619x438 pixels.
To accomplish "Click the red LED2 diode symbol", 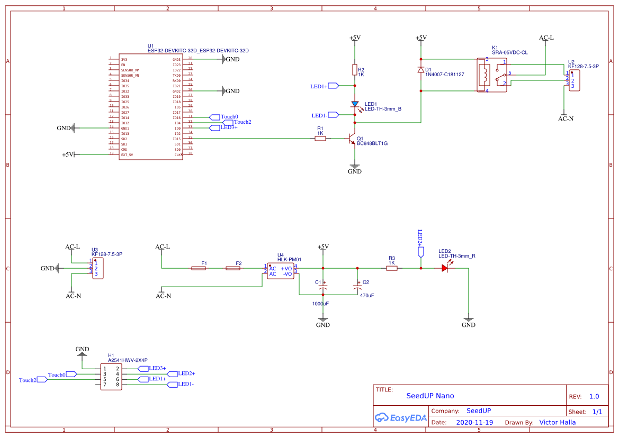I will pos(445,268).
